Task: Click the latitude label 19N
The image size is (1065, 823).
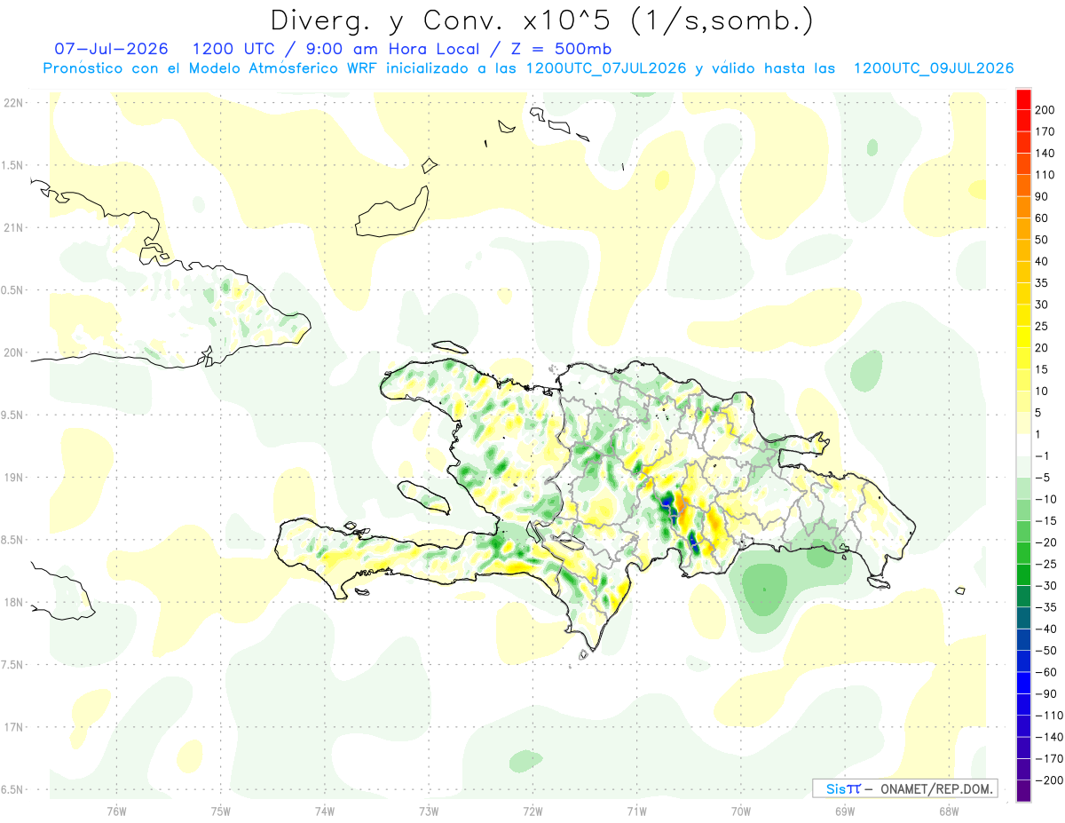Action: click(13, 477)
